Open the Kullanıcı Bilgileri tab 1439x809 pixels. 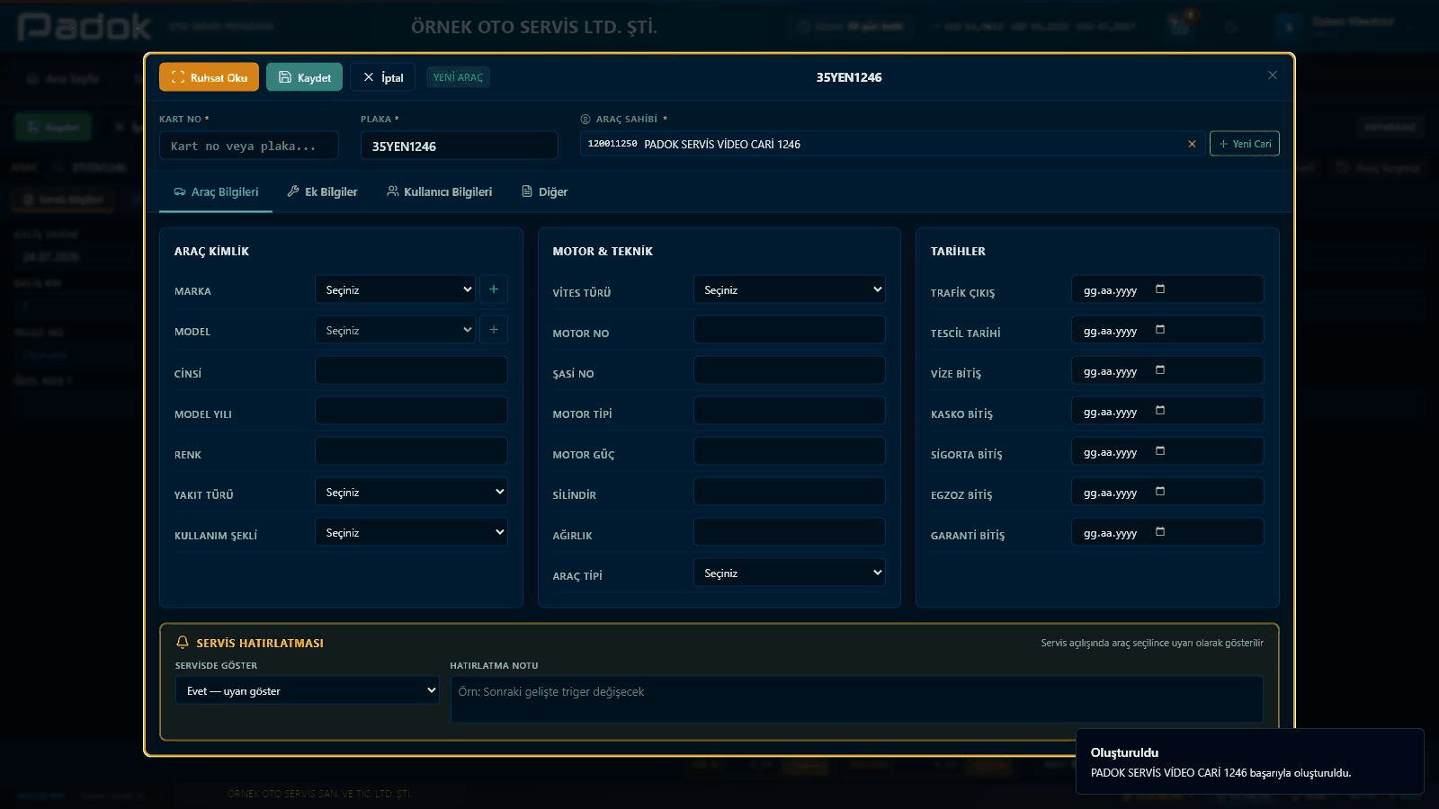(x=440, y=192)
